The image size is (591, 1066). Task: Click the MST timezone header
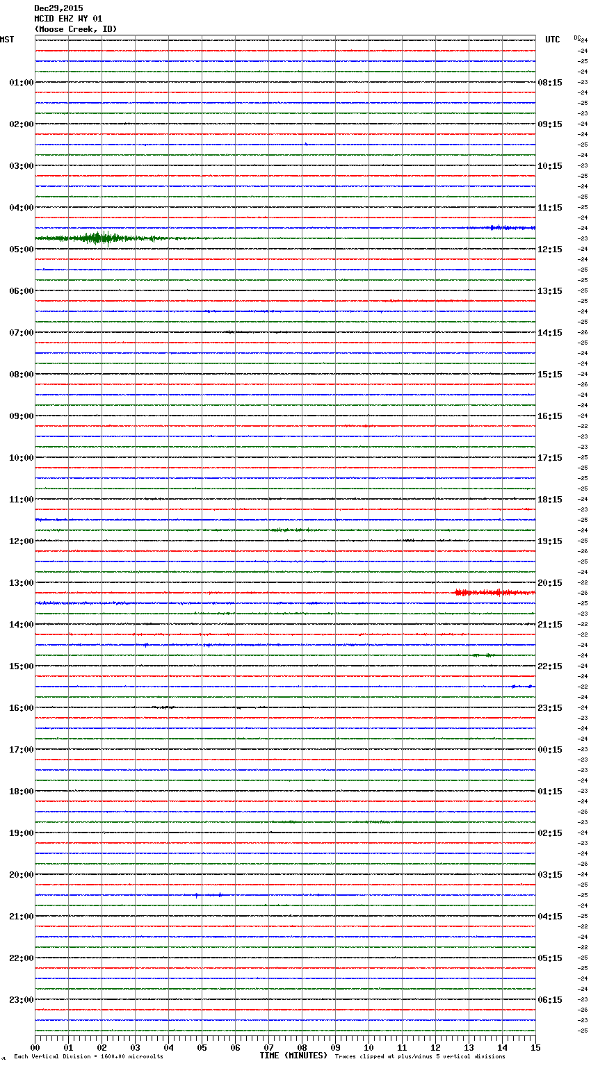tap(7, 40)
